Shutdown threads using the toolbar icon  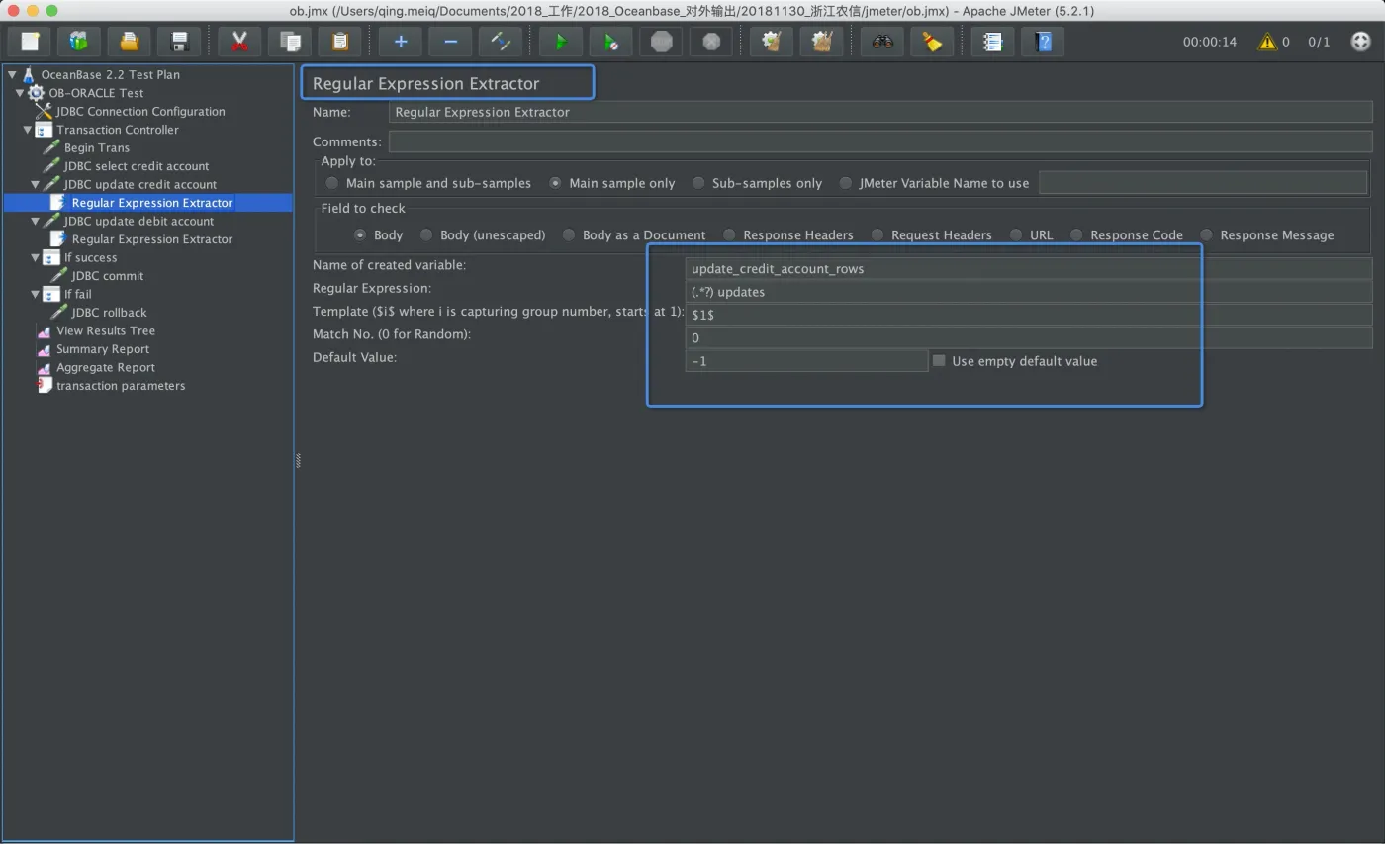(x=710, y=42)
